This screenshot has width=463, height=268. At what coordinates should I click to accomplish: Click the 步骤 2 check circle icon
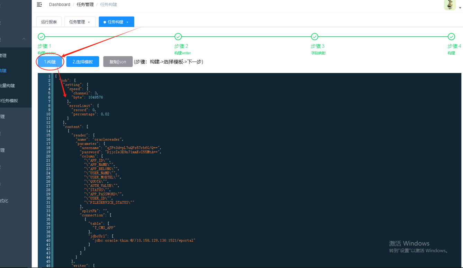(178, 37)
